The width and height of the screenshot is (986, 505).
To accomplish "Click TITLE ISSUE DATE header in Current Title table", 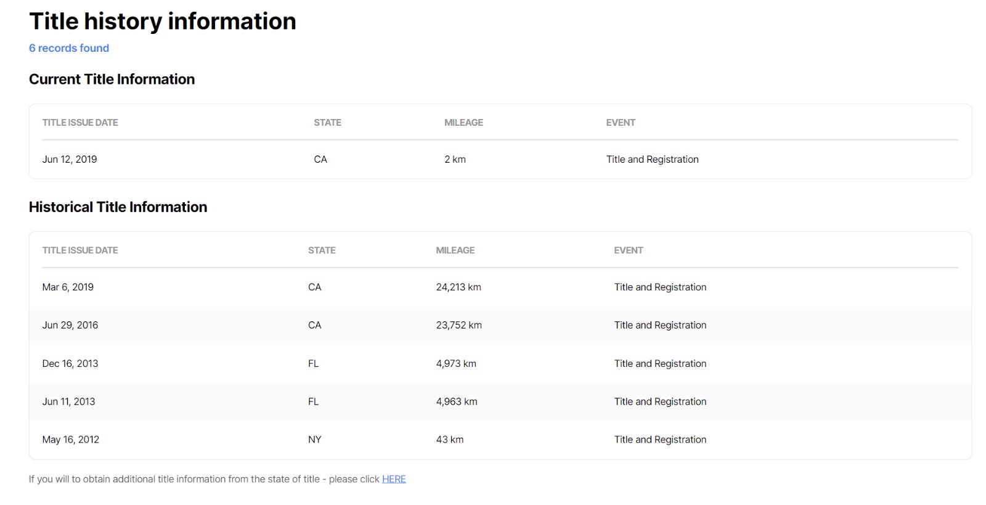I will [x=80, y=123].
